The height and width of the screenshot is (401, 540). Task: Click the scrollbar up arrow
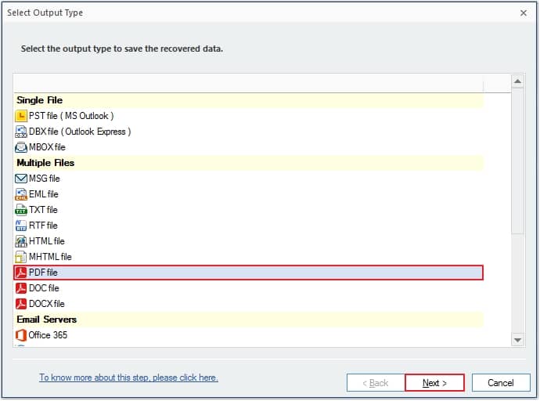(517, 81)
